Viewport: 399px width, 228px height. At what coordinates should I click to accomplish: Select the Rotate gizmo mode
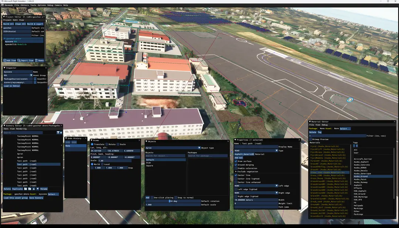pos(107,144)
